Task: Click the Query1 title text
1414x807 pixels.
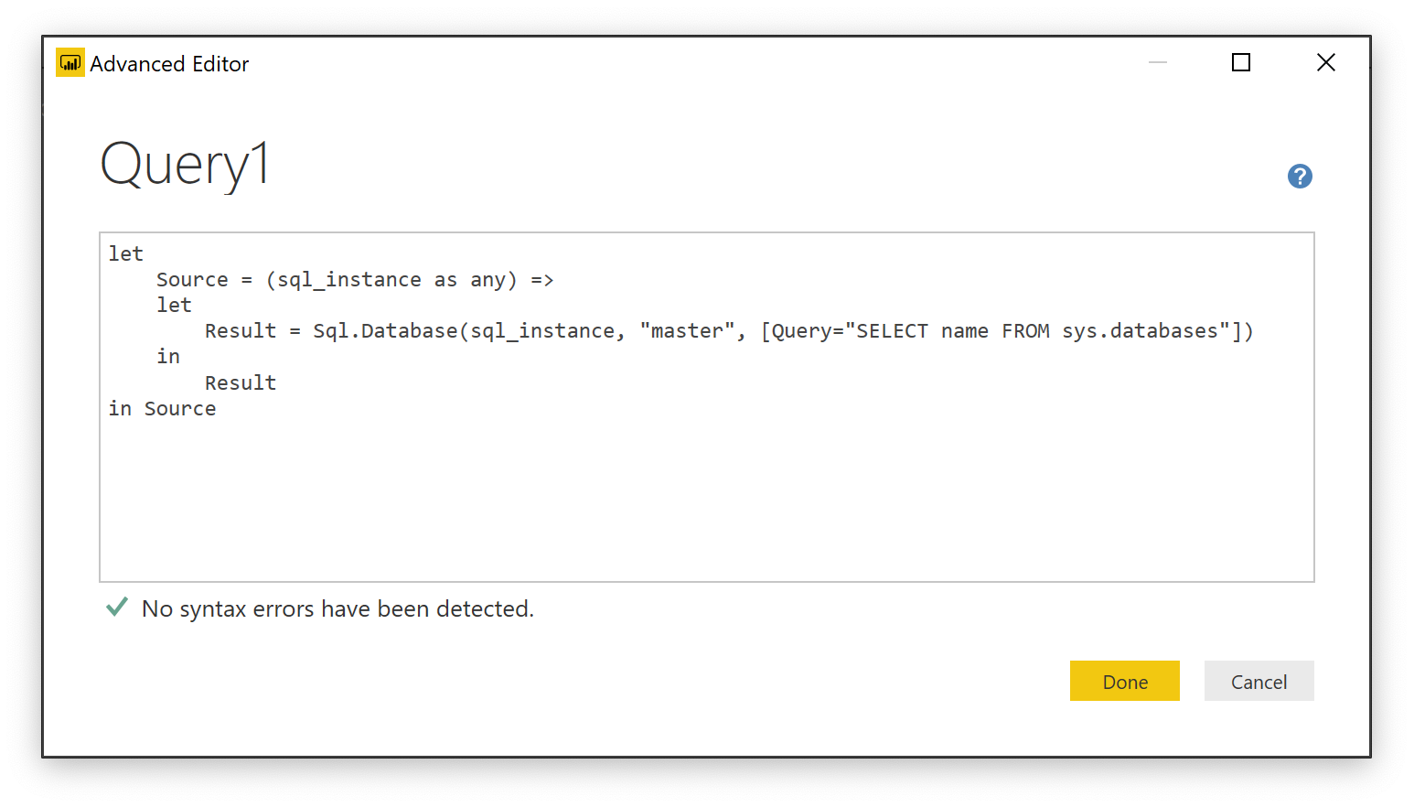Action: [x=183, y=165]
